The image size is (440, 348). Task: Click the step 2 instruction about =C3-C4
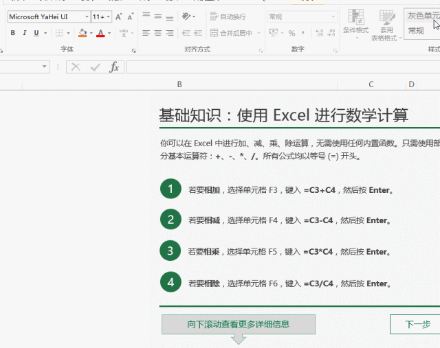click(289, 220)
